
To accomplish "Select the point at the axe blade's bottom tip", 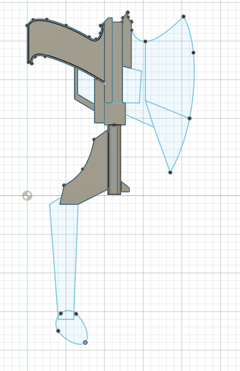I will [x=170, y=172].
